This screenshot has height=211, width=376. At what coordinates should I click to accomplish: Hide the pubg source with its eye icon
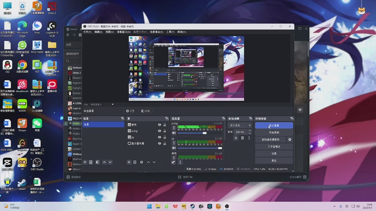pos(159,131)
